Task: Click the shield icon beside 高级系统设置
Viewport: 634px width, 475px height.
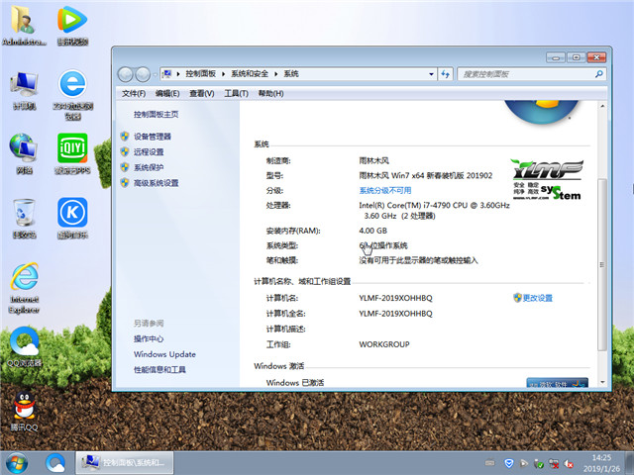Action: click(x=125, y=182)
